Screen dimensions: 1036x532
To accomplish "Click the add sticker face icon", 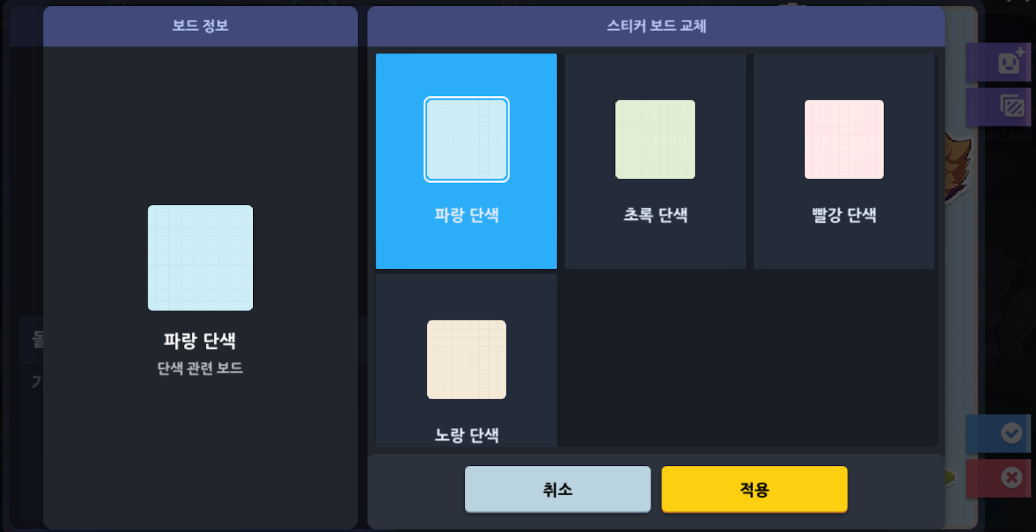I will [x=1009, y=62].
